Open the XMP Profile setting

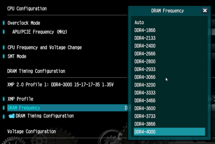pyautogui.click(x=20, y=99)
